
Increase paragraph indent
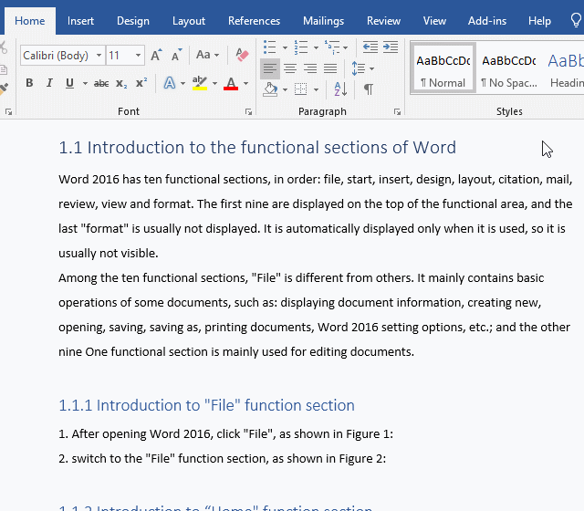391,47
